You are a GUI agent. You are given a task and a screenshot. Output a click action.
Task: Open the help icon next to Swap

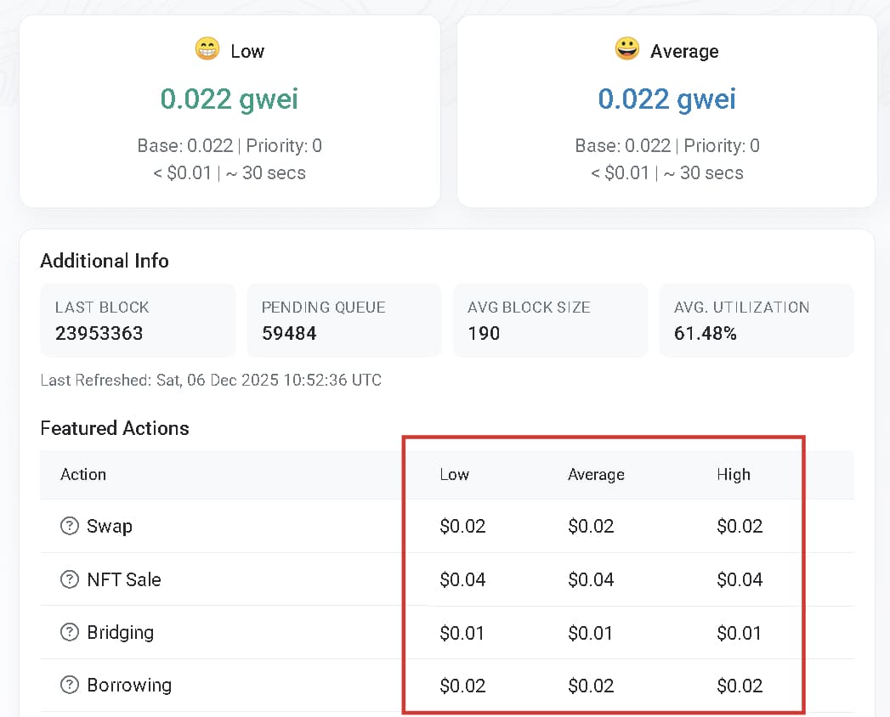(69, 526)
